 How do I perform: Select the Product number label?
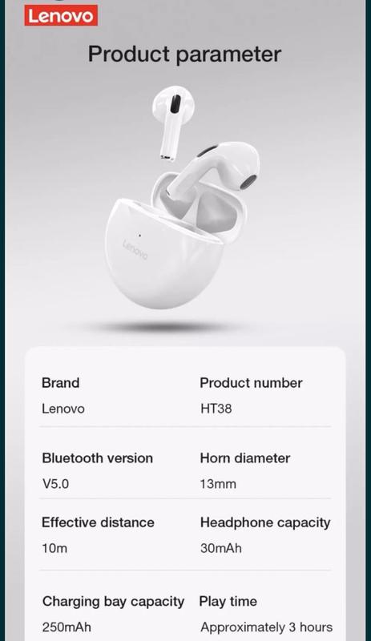tap(251, 383)
